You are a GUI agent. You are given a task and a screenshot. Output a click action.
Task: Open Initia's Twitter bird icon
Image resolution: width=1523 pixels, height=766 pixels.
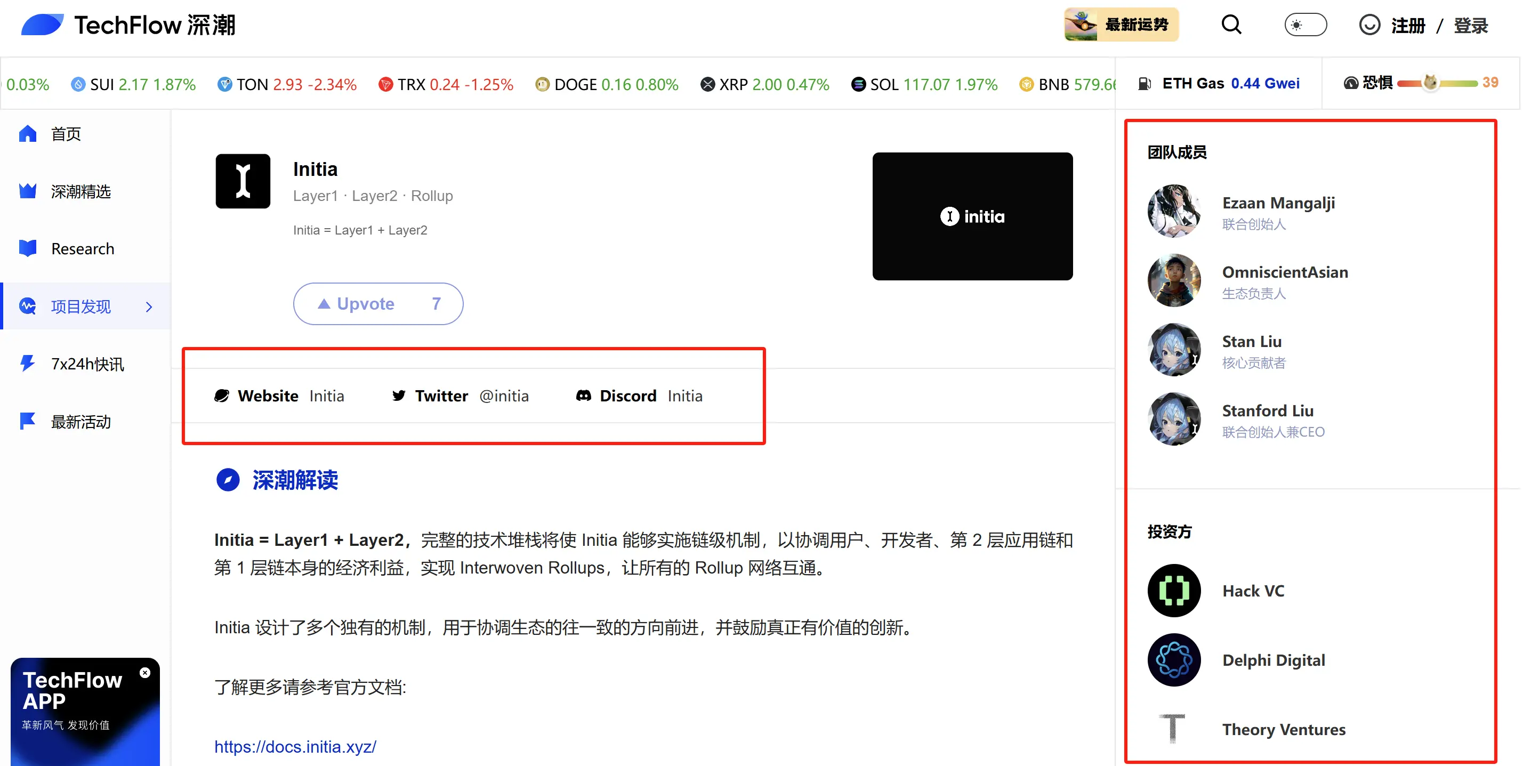pyautogui.click(x=400, y=396)
